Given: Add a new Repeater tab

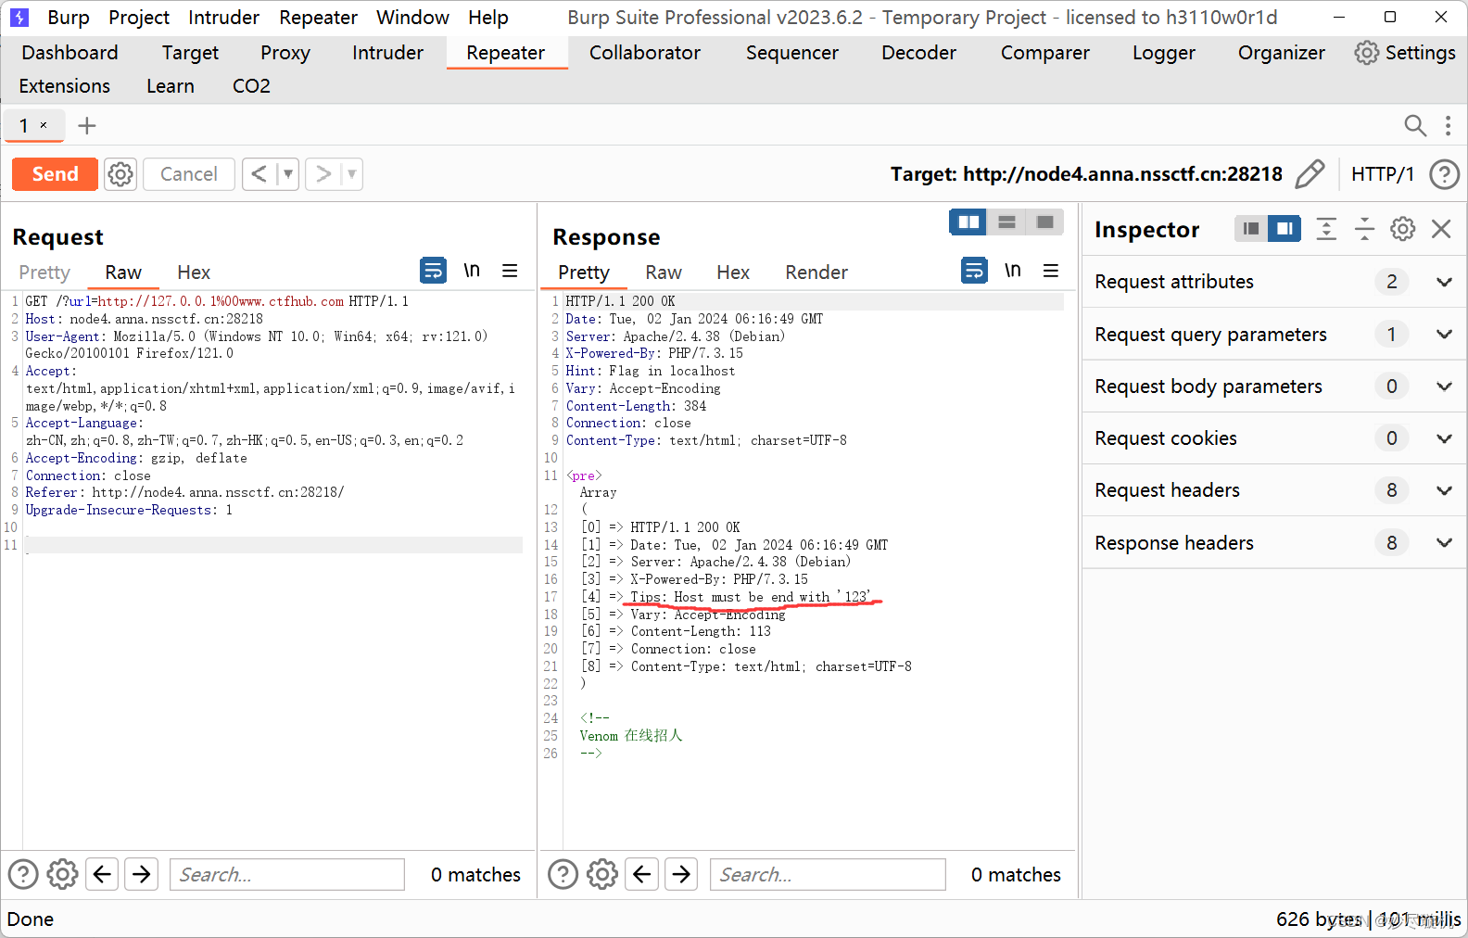Looking at the screenshot, I should coord(87,125).
